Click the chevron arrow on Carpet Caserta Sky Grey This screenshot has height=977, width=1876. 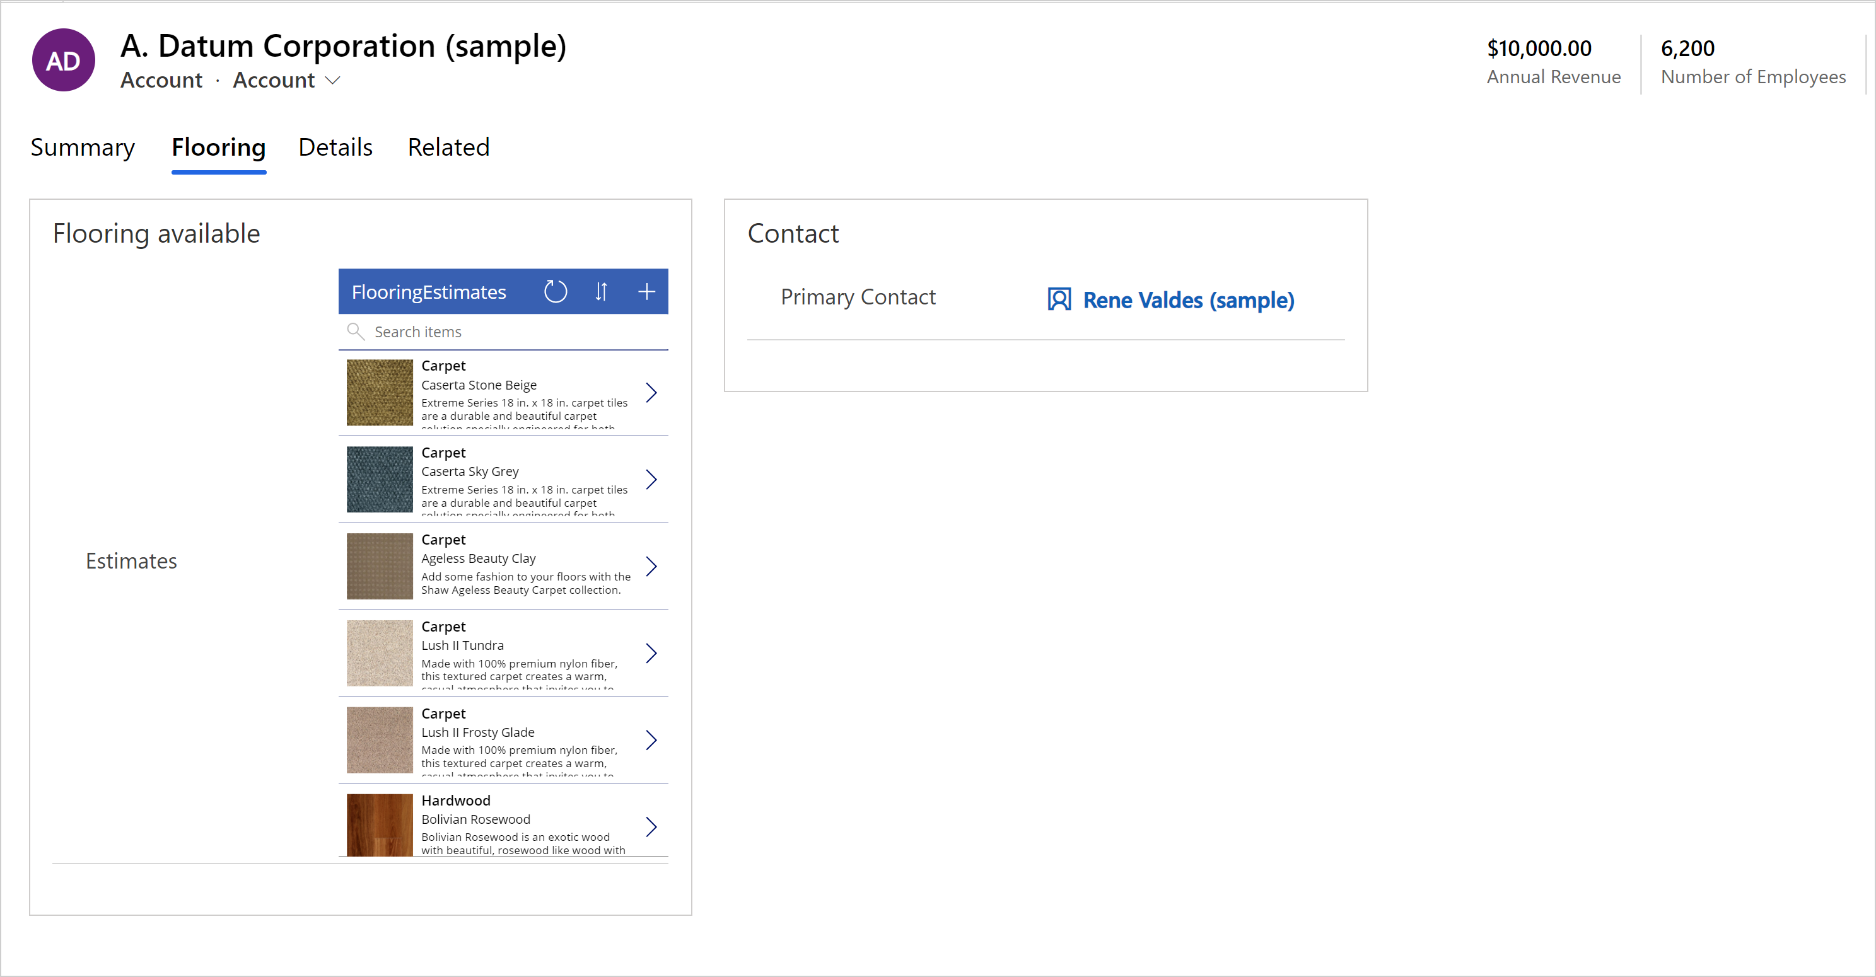(653, 480)
